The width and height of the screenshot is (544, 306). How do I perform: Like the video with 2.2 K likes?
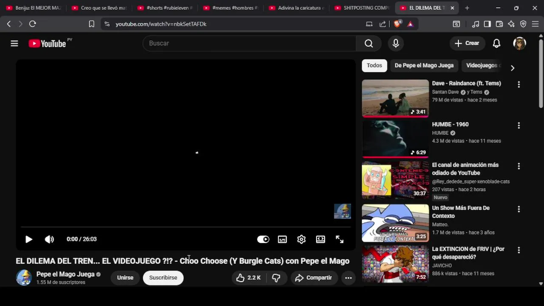[x=249, y=278]
